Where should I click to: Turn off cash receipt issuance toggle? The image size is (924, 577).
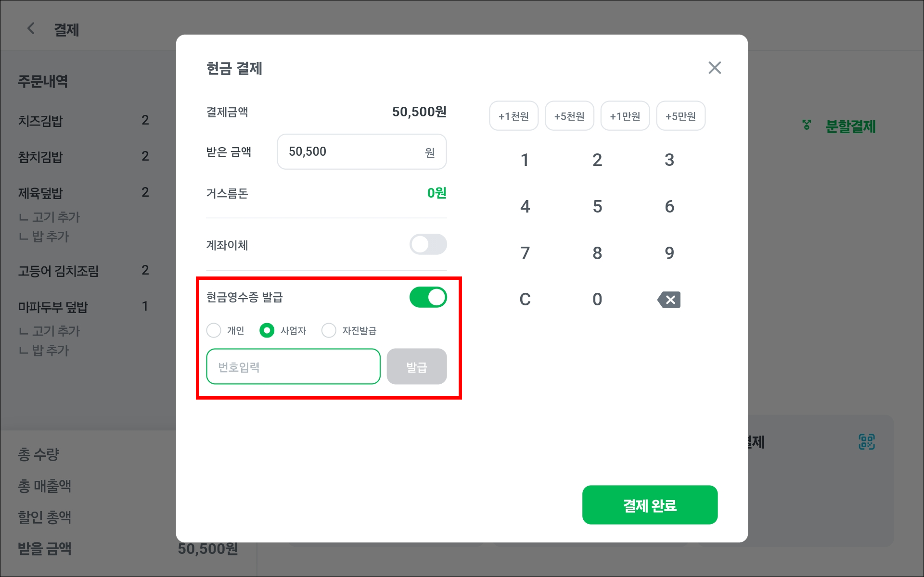[428, 297]
